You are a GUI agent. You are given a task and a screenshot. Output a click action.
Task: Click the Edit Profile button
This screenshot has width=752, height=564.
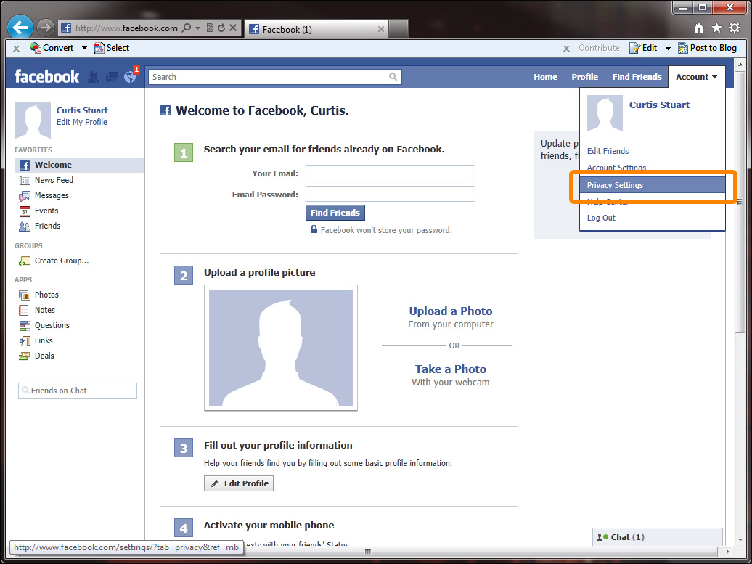coord(239,483)
